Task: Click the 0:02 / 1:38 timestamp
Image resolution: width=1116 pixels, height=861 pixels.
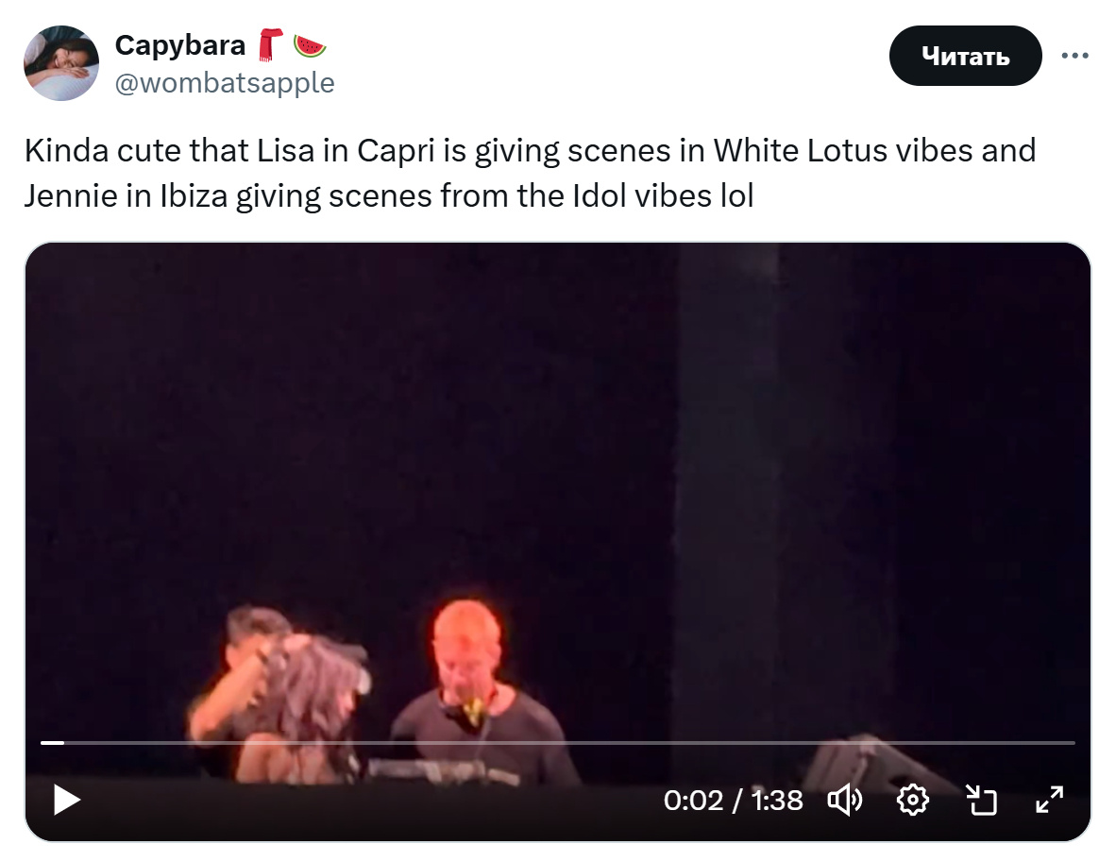Action: [x=733, y=801]
